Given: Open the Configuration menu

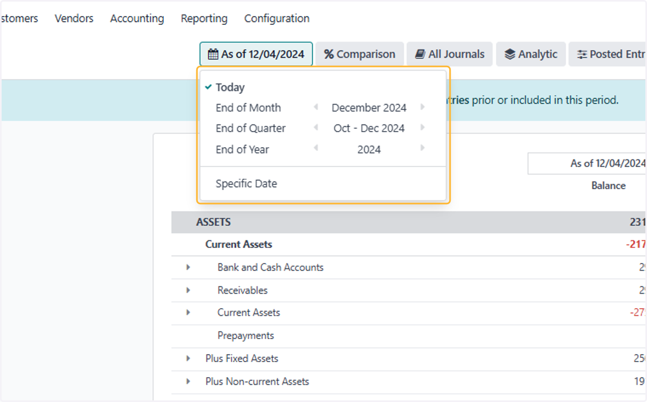Looking at the screenshot, I should click(277, 18).
